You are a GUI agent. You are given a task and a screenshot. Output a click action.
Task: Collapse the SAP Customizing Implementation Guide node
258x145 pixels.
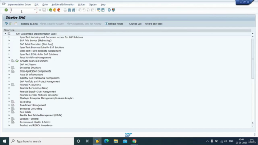[5, 34]
